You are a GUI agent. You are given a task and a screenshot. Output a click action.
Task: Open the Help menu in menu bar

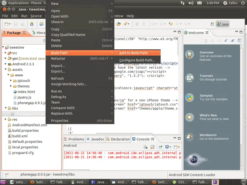coord(130,16)
